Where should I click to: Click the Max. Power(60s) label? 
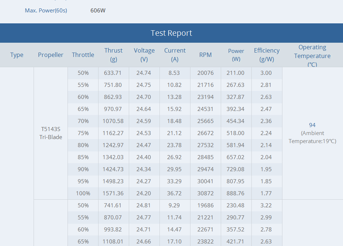46,10
